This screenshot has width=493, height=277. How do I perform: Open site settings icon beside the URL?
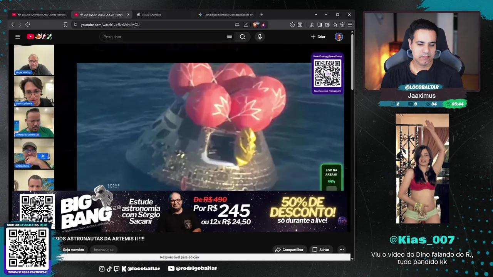pyautogui.click(x=75, y=25)
